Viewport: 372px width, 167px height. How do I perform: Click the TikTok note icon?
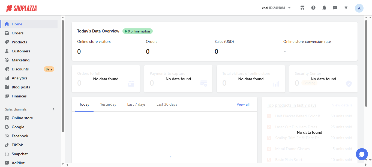pyautogui.click(x=7, y=145)
